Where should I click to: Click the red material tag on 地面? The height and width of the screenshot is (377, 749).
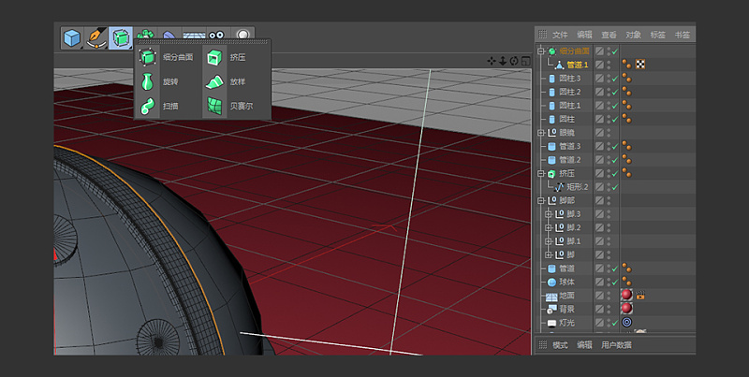click(626, 296)
